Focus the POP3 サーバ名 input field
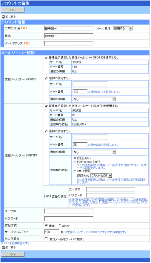The image size is (151, 263). point(91,84)
